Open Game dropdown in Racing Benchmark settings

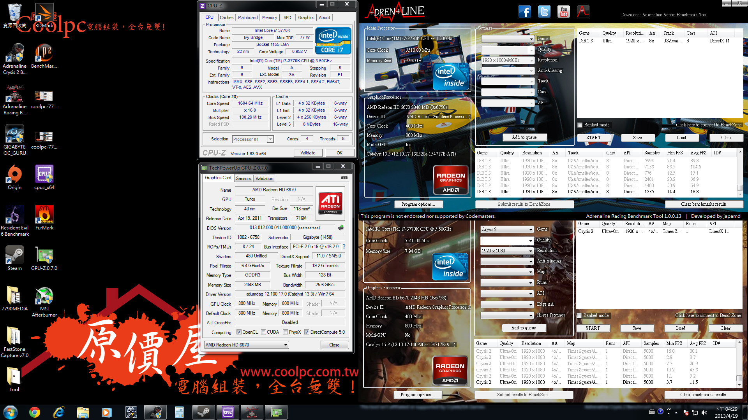(508, 39)
